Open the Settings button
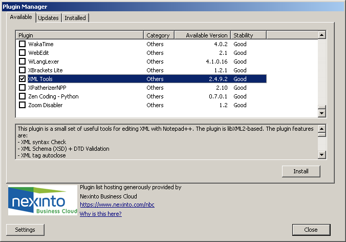Image resolution: width=346 pixels, height=242 pixels. click(25, 230)
